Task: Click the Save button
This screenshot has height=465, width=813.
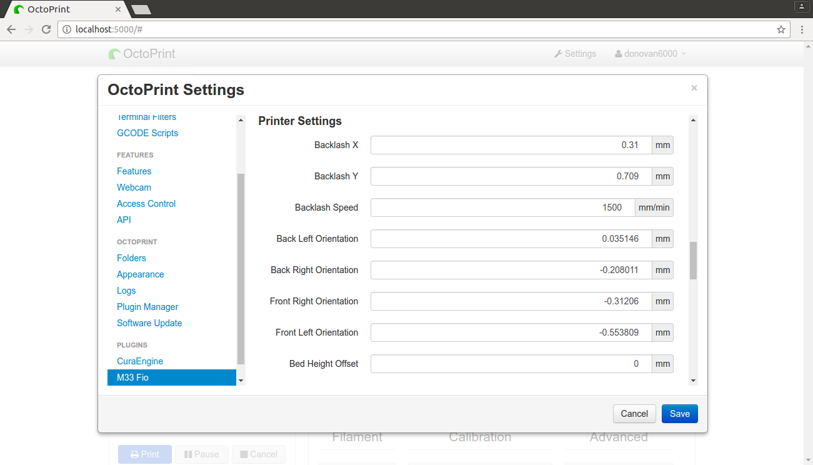Action: tap(680, 414)
